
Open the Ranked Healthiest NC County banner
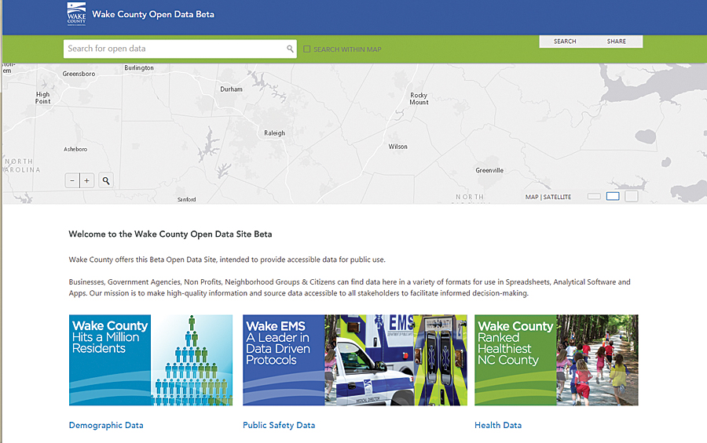click(556, 360)
